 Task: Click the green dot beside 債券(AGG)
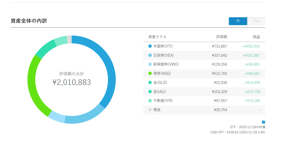150,73
